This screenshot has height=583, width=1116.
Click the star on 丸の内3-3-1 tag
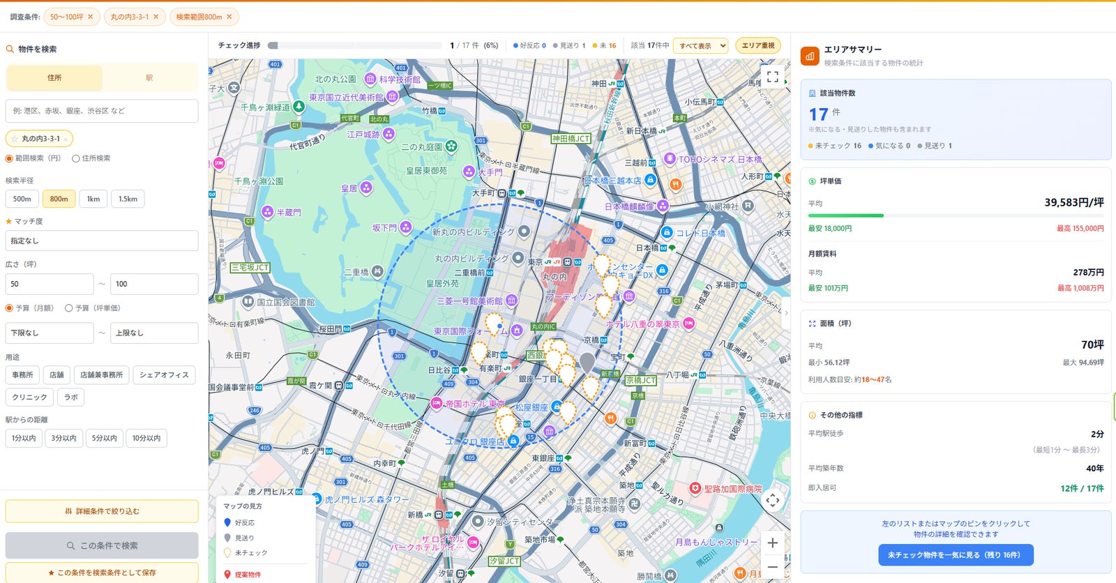14,139
